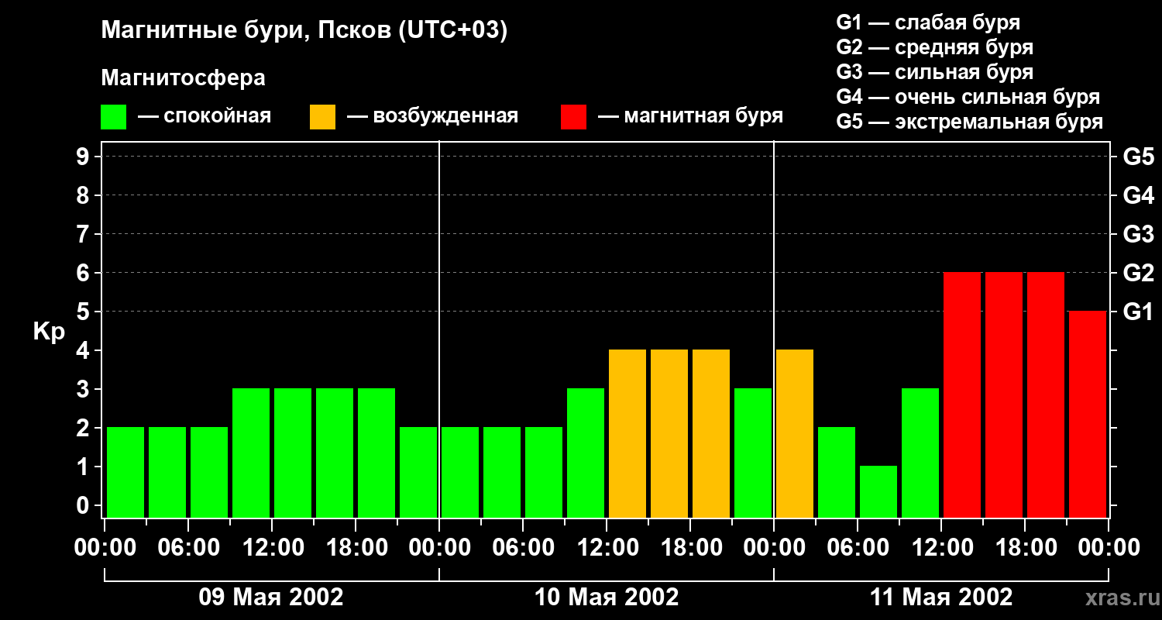The height and width of the screenshot is (620, 1162).
Task: Click the shortest green bar with Kp 1
Action: pyautogui.click(x=878, y=491)
